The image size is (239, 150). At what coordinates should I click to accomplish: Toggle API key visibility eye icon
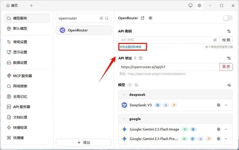(215, 40)
